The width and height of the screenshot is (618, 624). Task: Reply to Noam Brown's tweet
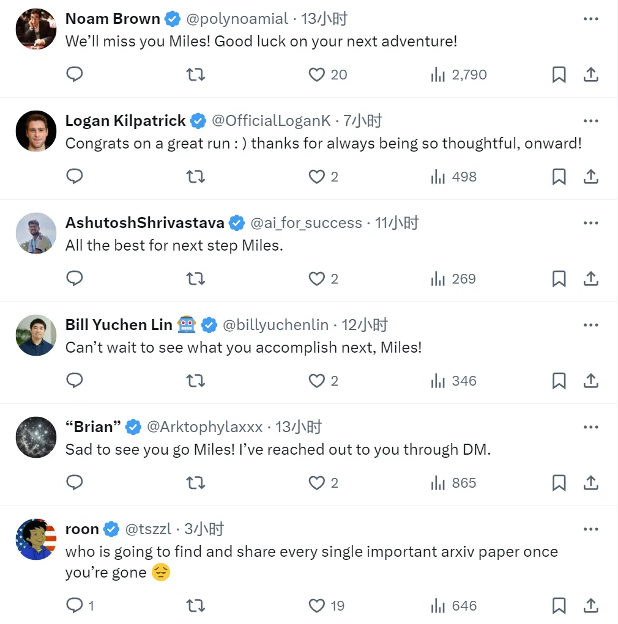click(x=75, y=74)
